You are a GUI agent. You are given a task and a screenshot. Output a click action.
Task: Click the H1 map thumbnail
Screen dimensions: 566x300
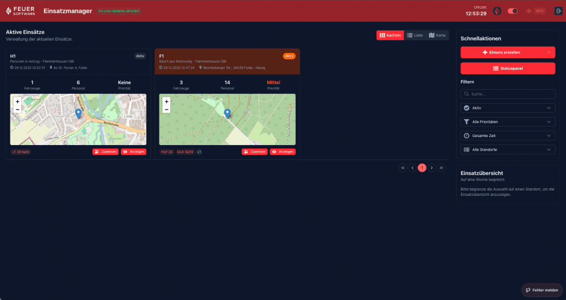tap(79, 119)
